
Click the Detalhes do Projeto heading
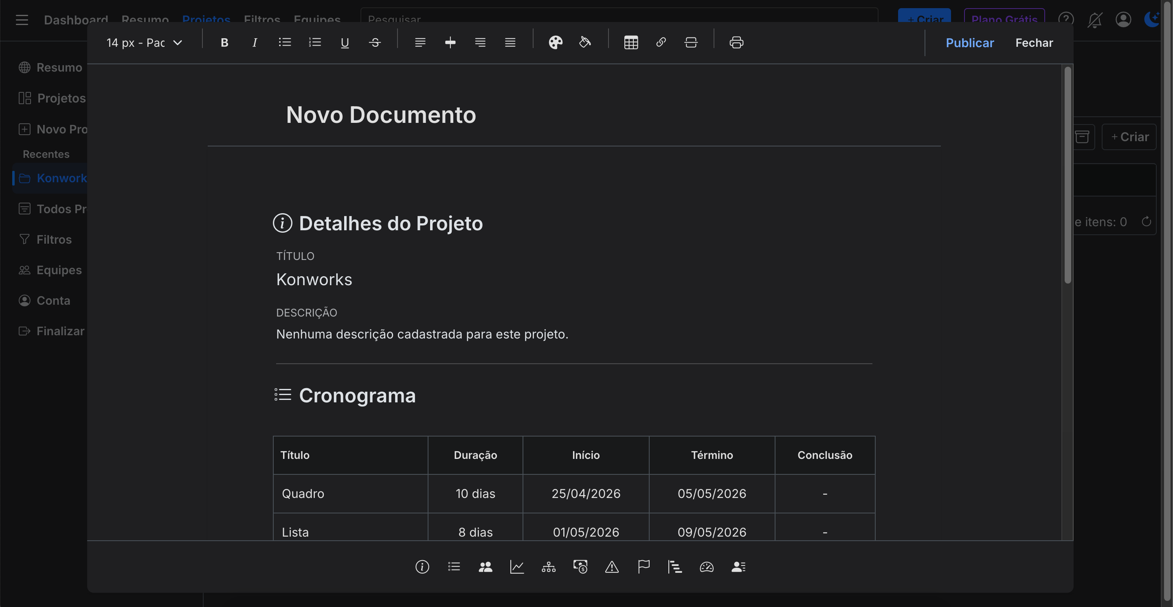click(x=391, y=224)
